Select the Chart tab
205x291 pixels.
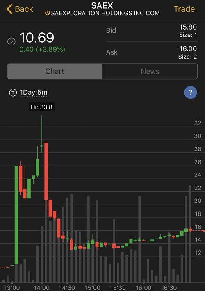click(x=55, y=71)
